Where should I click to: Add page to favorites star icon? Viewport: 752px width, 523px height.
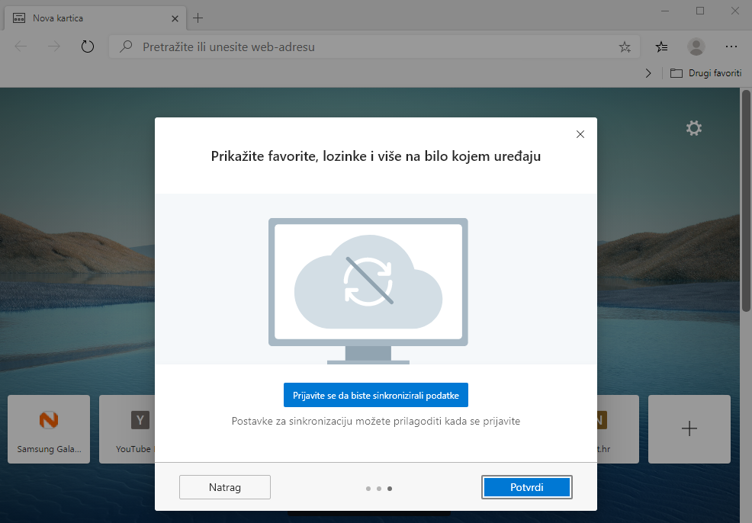coord(625,47)
